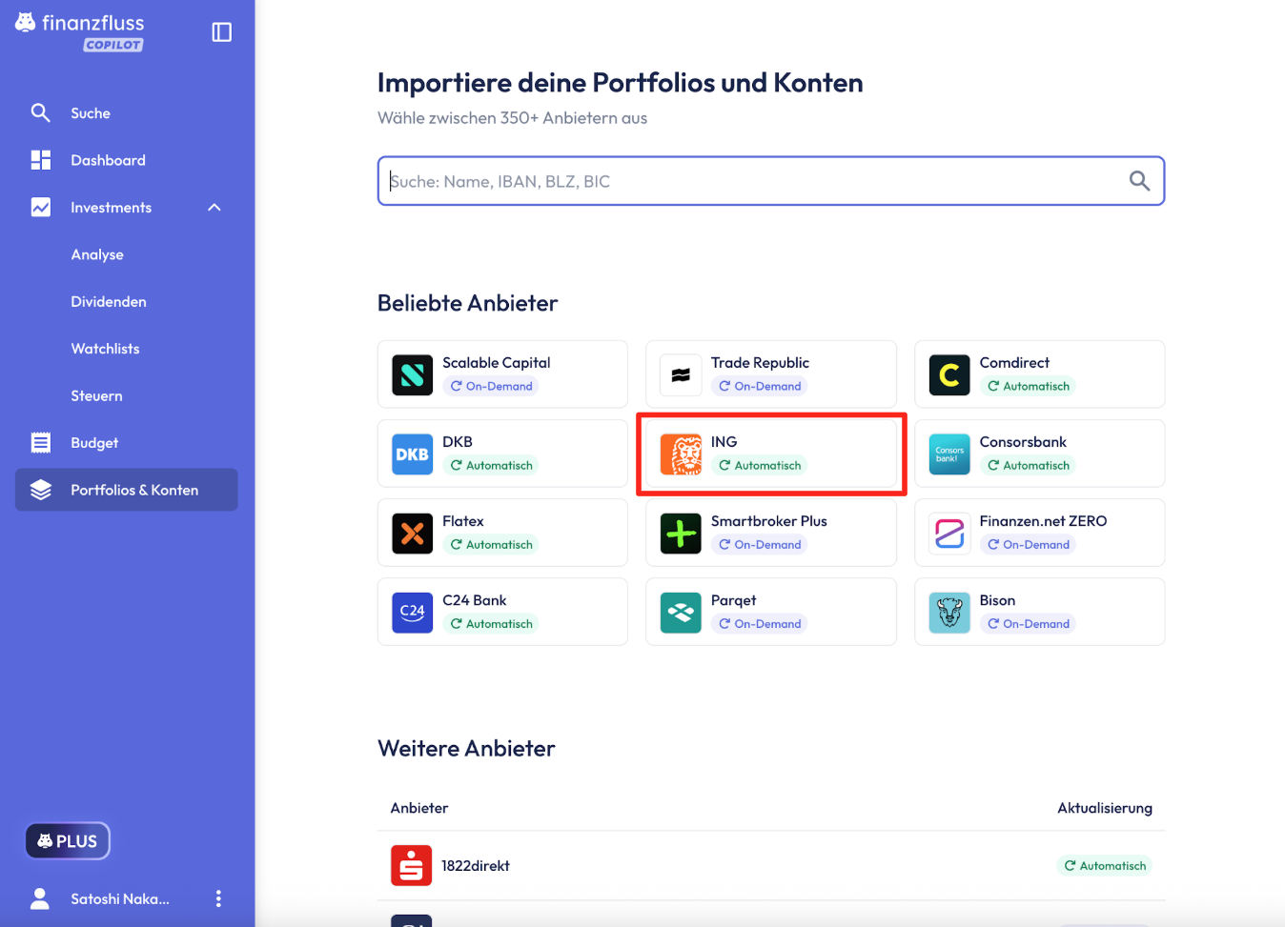
Task: Click the Comdirect yellow C logo
Action: tap(948, 374)
